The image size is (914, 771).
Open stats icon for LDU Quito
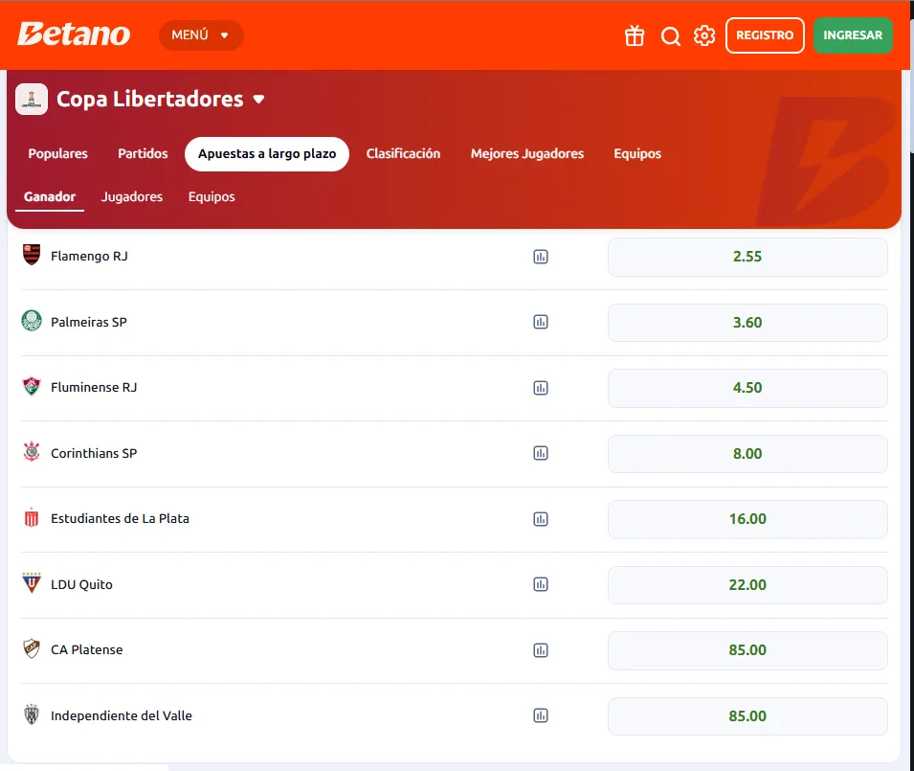coord(541,584)
